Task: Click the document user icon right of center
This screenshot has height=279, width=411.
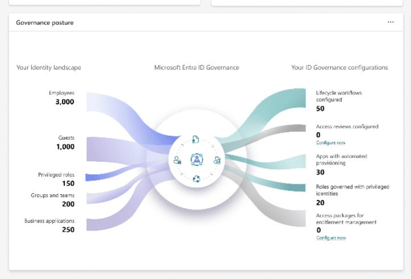Action: [217, 160]
